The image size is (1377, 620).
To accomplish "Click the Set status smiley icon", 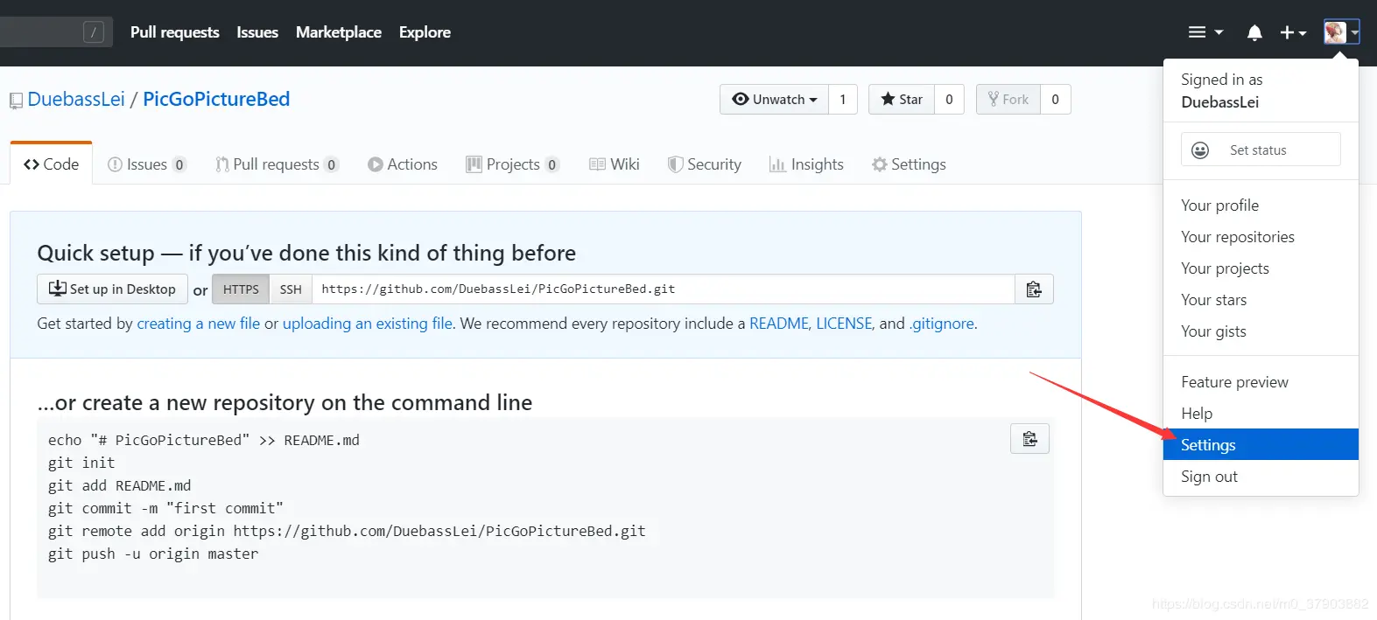I will 1200,150.
